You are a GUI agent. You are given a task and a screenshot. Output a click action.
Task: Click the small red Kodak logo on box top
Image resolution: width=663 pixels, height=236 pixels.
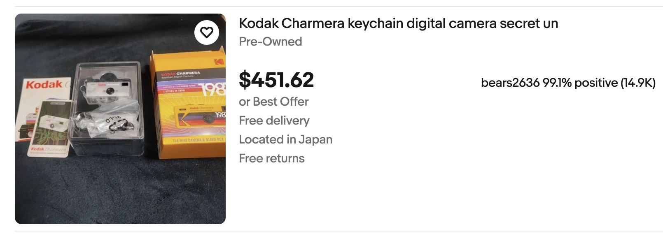218,62
